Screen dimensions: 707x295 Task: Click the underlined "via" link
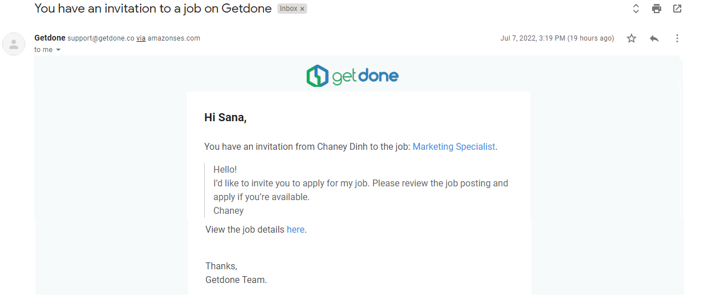[141, 38]
